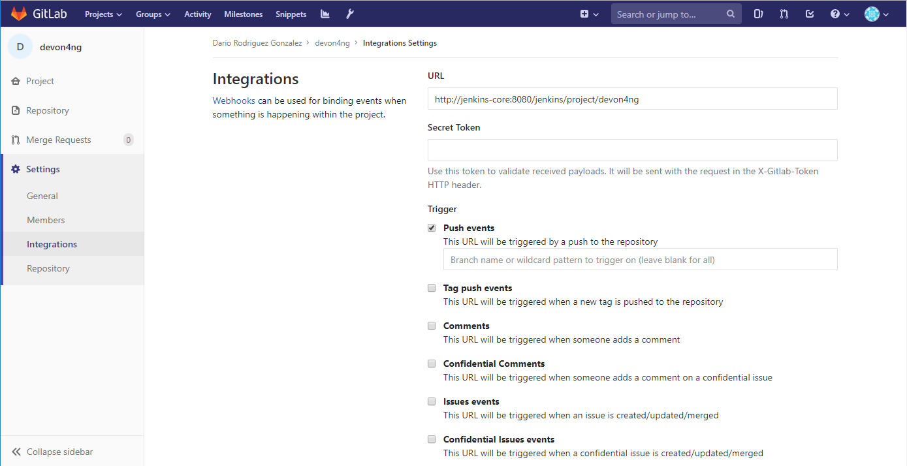Open the To-Do List icon

pyautogui.click(x=810, y=13)
